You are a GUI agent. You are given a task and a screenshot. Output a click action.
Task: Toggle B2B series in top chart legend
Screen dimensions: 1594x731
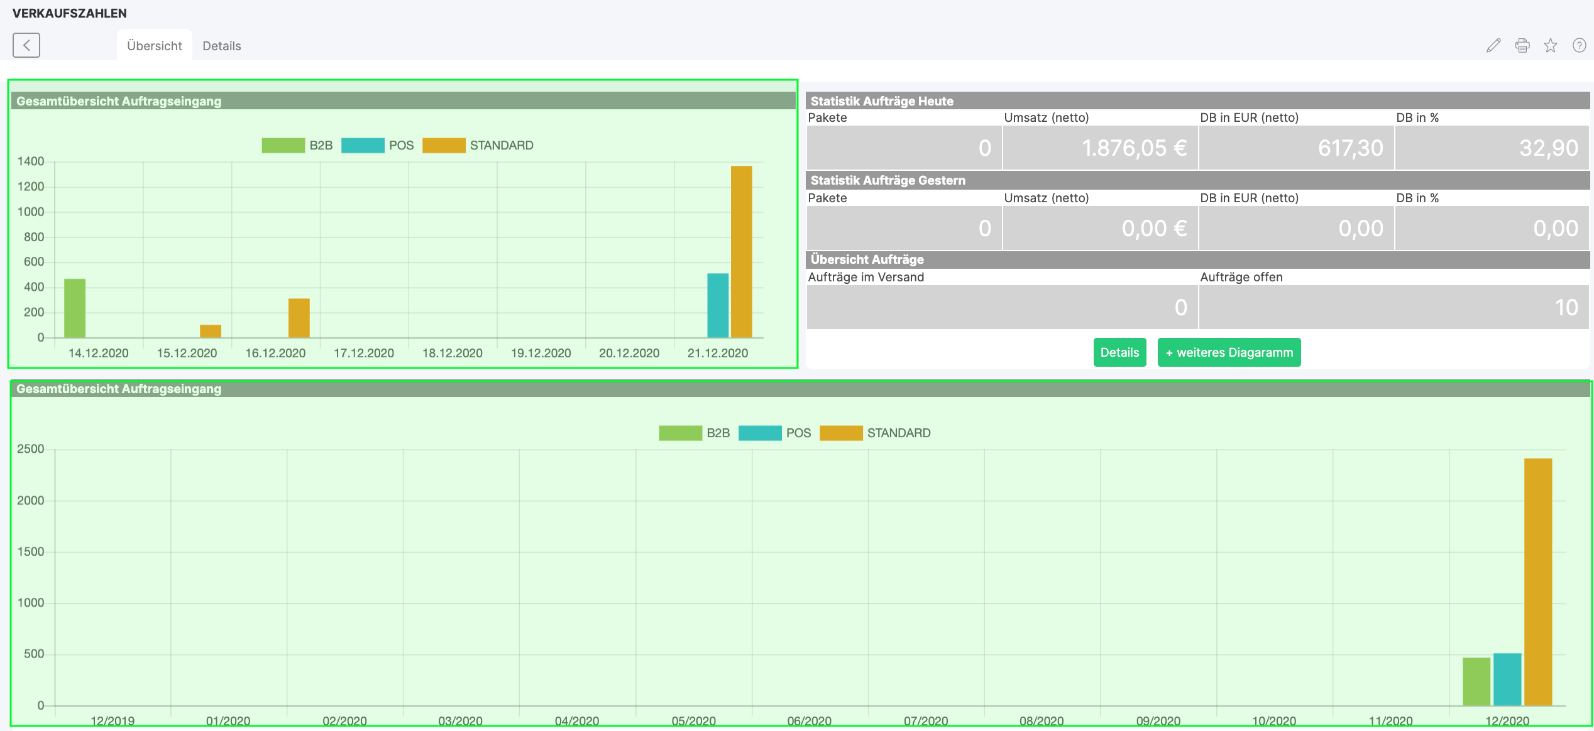(297, 146)
